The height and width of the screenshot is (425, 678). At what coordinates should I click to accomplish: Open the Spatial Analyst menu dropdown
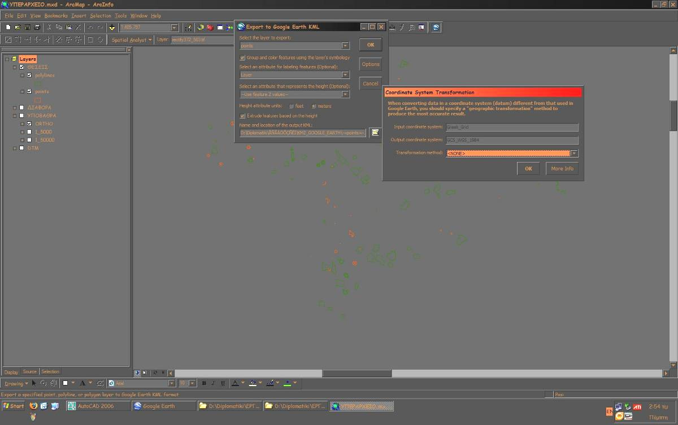point(132,40)
